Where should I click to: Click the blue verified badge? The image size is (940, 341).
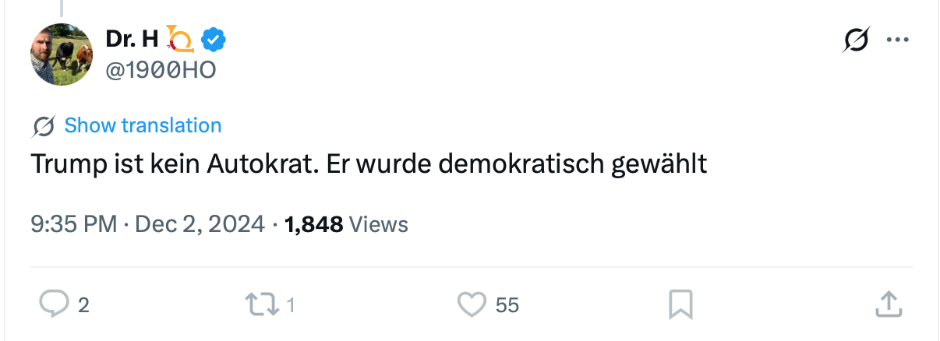click(214, 38)
